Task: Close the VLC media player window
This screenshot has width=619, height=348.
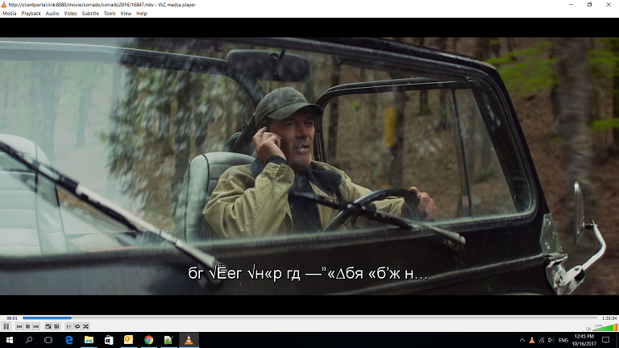Action: pos(609,5)
